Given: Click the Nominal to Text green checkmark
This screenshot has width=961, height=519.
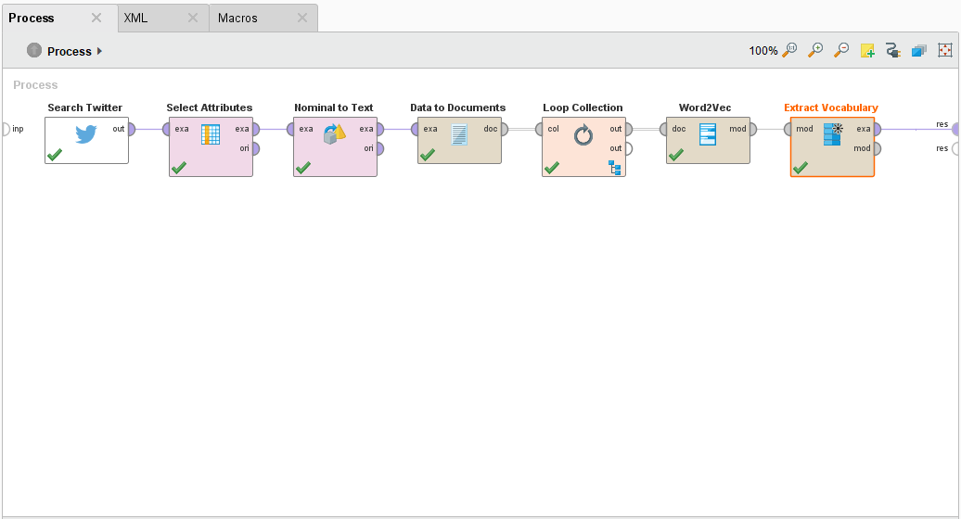Looking at the screenshot, I should (x=303, y=168).
